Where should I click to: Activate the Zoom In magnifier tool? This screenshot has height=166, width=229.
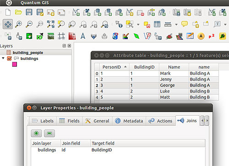point(18,24)
